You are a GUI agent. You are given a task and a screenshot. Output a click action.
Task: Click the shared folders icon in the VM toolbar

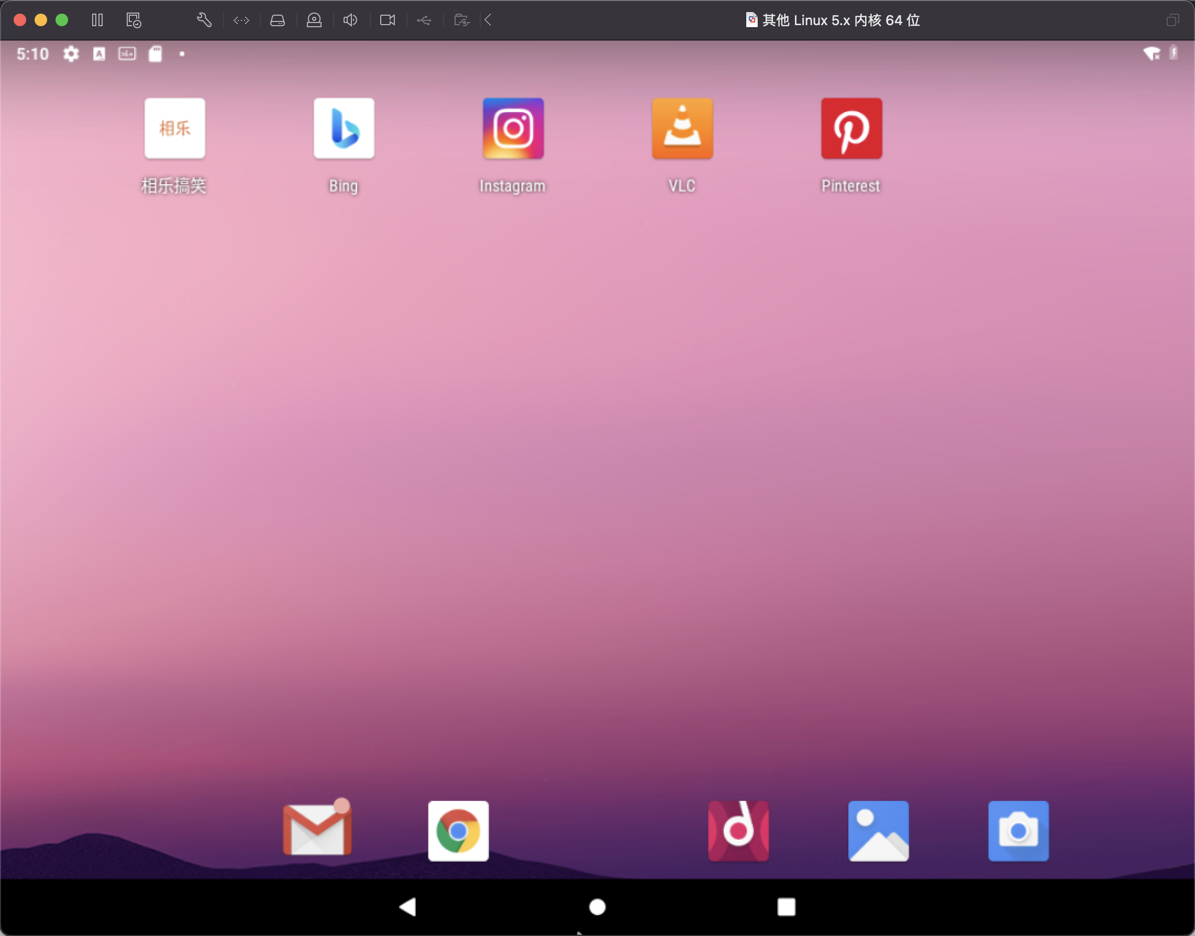462,20
